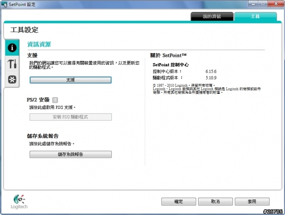This screenshot has width=285, height=215.
Task: Click the driver version value 5.10.9
Action: pos(211,78)
